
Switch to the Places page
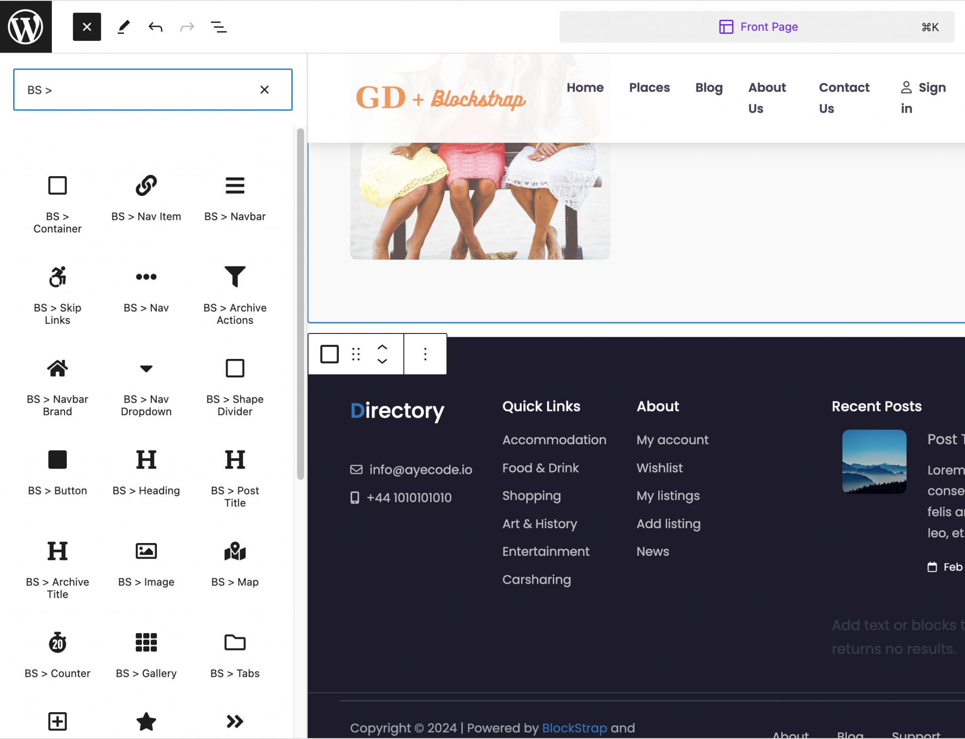pos(649,87)
